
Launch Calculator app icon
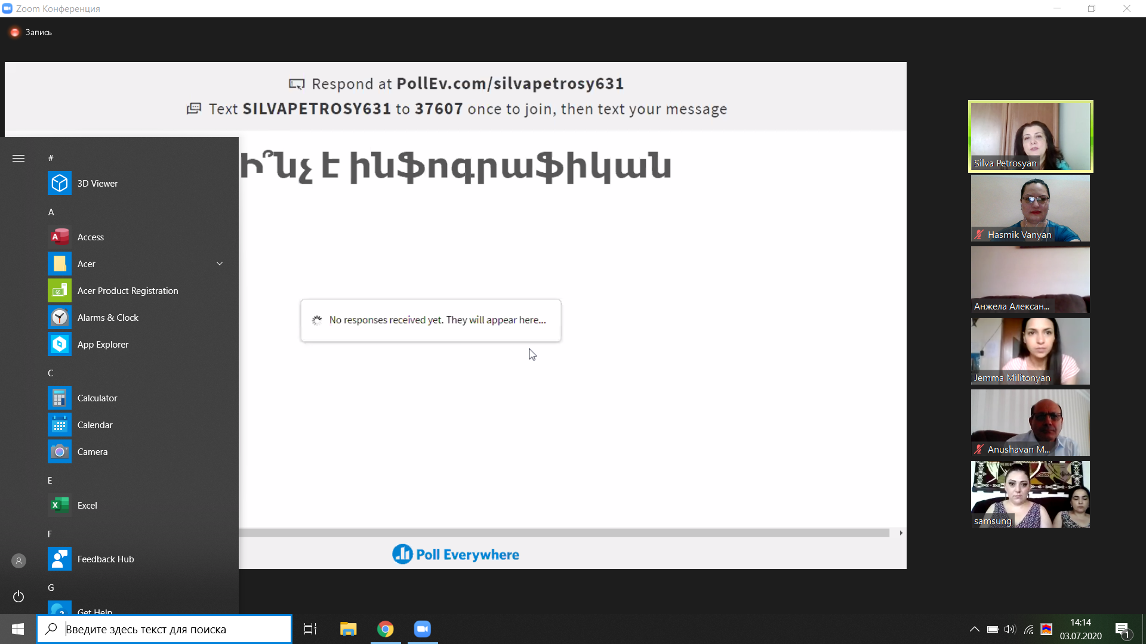(x=60, y=398)
